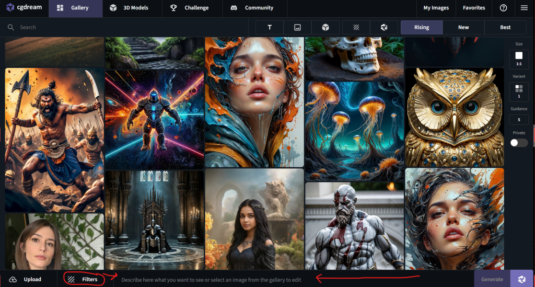Open the woman by ivy wall image
Viewport: 535px width, 287px height.
pos(54,242)
